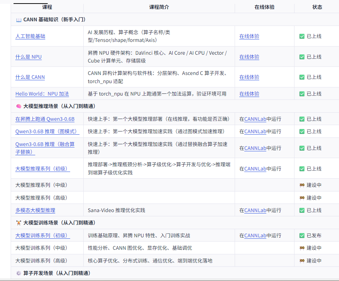Viewport: 339px width, 281px height.
Task: Click 在线体验 link in 人工智能基础 row
Action: (x=249, y=36)
